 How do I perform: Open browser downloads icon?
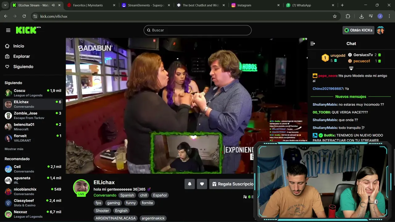(x=361, y=16)
